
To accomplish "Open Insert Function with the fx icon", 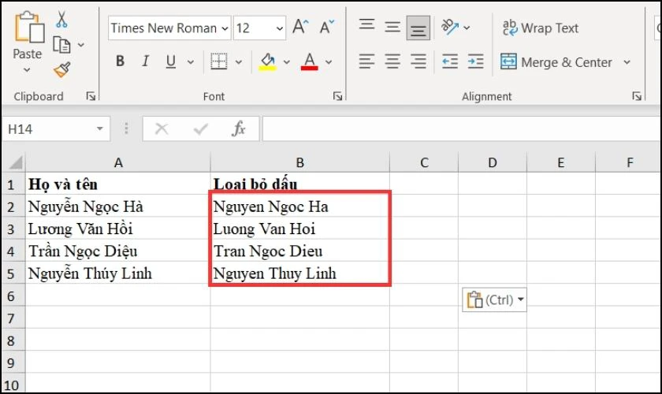I will [x=239, y=128].
